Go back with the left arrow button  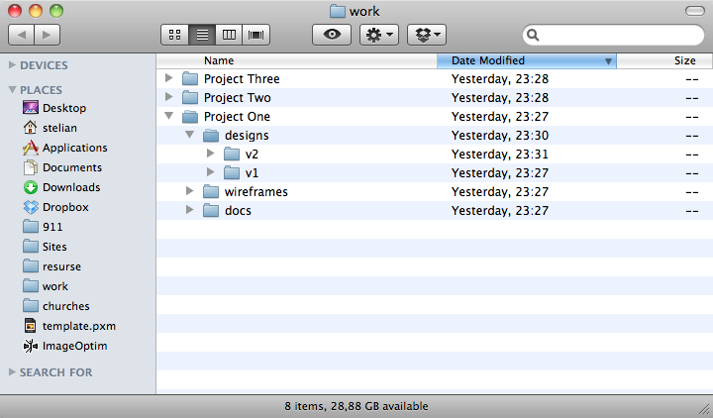click(21, 35)
